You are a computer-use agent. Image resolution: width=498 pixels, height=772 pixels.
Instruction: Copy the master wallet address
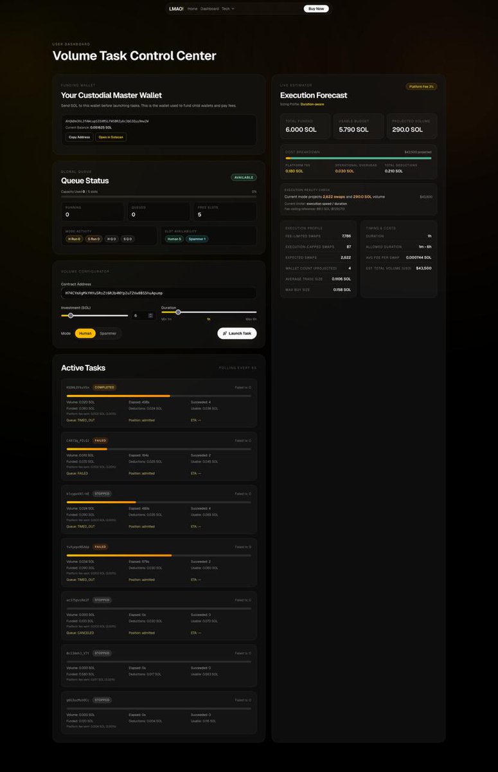coord(80,137)
